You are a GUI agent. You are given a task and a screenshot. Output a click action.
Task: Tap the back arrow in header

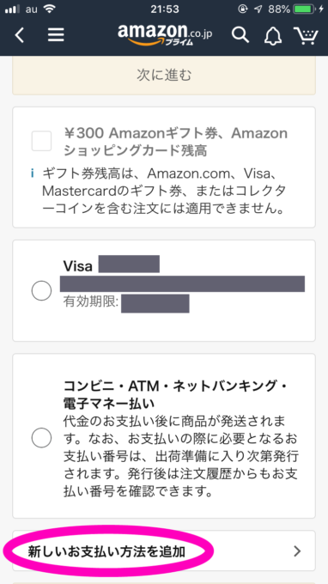(20, 35)
